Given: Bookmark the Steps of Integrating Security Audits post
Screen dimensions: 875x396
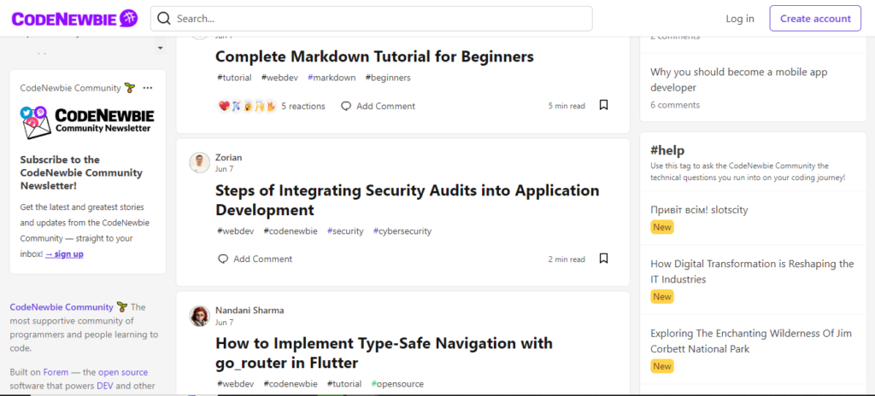Looking at the screenshot, I should (x=603, y=259).
